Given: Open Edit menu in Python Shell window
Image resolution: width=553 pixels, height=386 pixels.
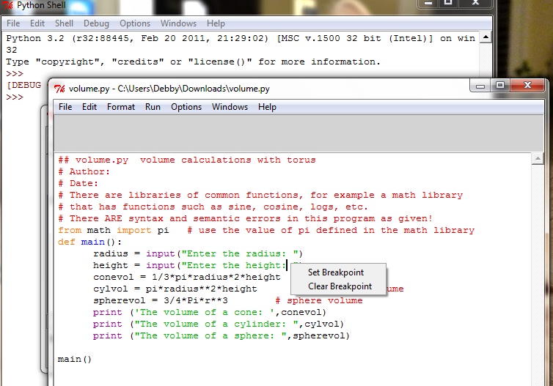Looking at the screenshot, I should click(x=37, y=23).
